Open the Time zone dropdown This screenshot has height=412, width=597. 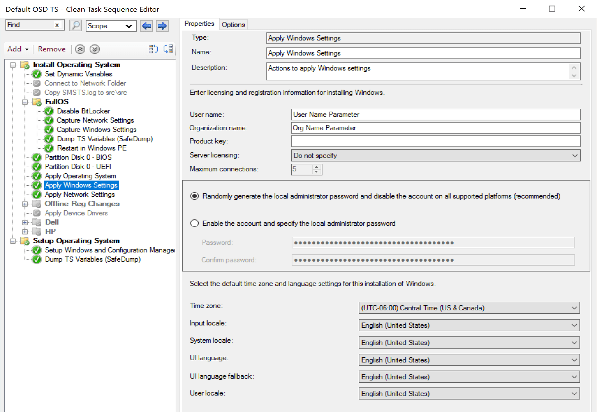[x=574, y=308]
